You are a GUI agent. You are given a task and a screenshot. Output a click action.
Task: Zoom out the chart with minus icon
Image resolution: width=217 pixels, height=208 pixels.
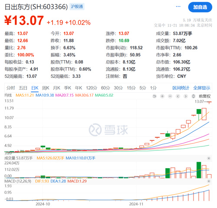click(x=170, y=96)
